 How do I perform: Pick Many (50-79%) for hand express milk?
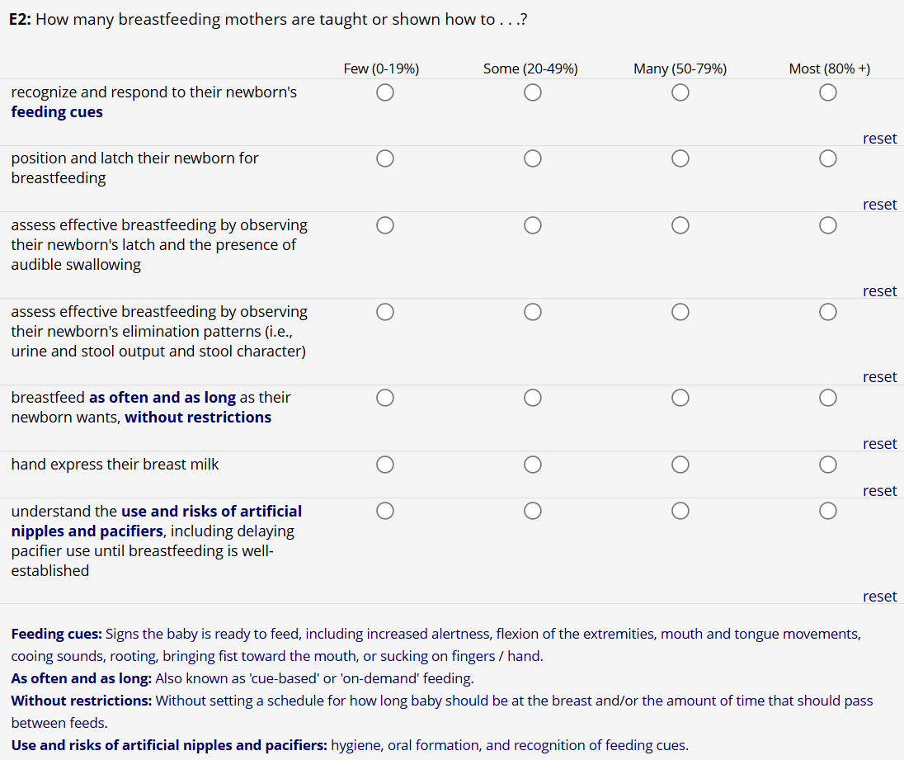point(680,465)
